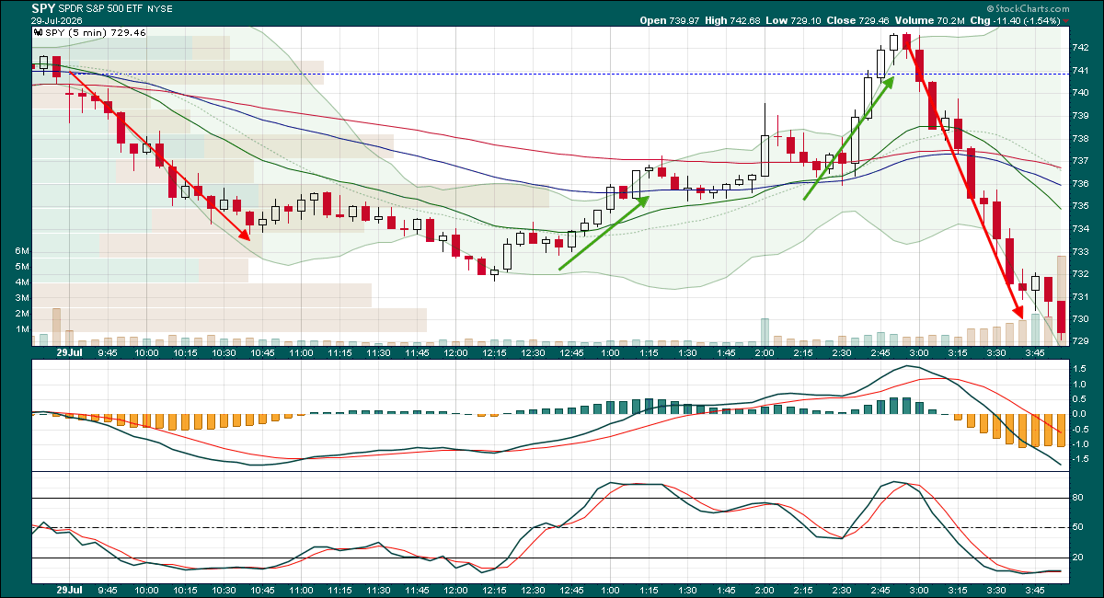
Task: Click the 736 price axis label
Action: click(x=1082, y=183)
